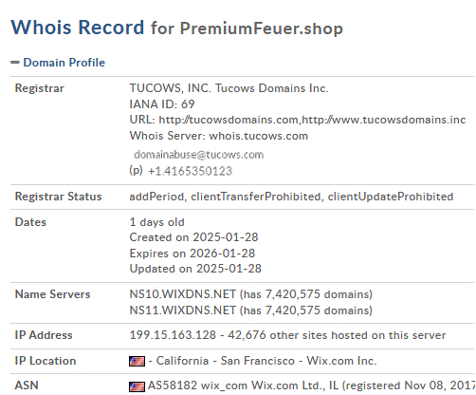The width and height of the screenshot is (476, 395).
Task: Click the +1.4165350123 phone number image
Action: (191, 171)
